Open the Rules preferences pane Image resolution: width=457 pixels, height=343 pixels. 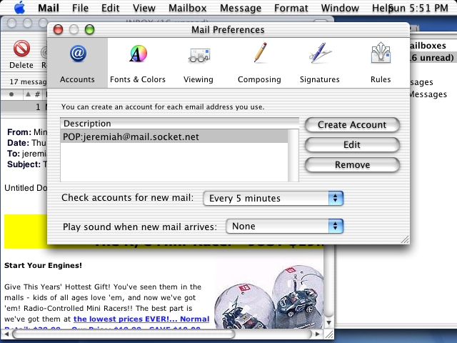[x=381, y=63]
